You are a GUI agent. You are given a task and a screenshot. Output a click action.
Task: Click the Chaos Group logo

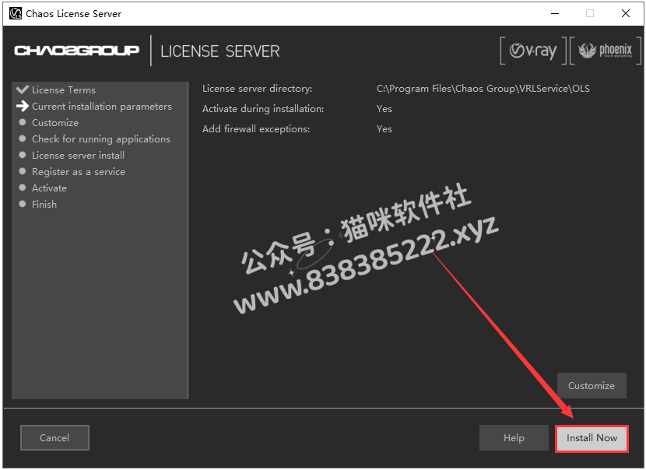click(76, 51)
